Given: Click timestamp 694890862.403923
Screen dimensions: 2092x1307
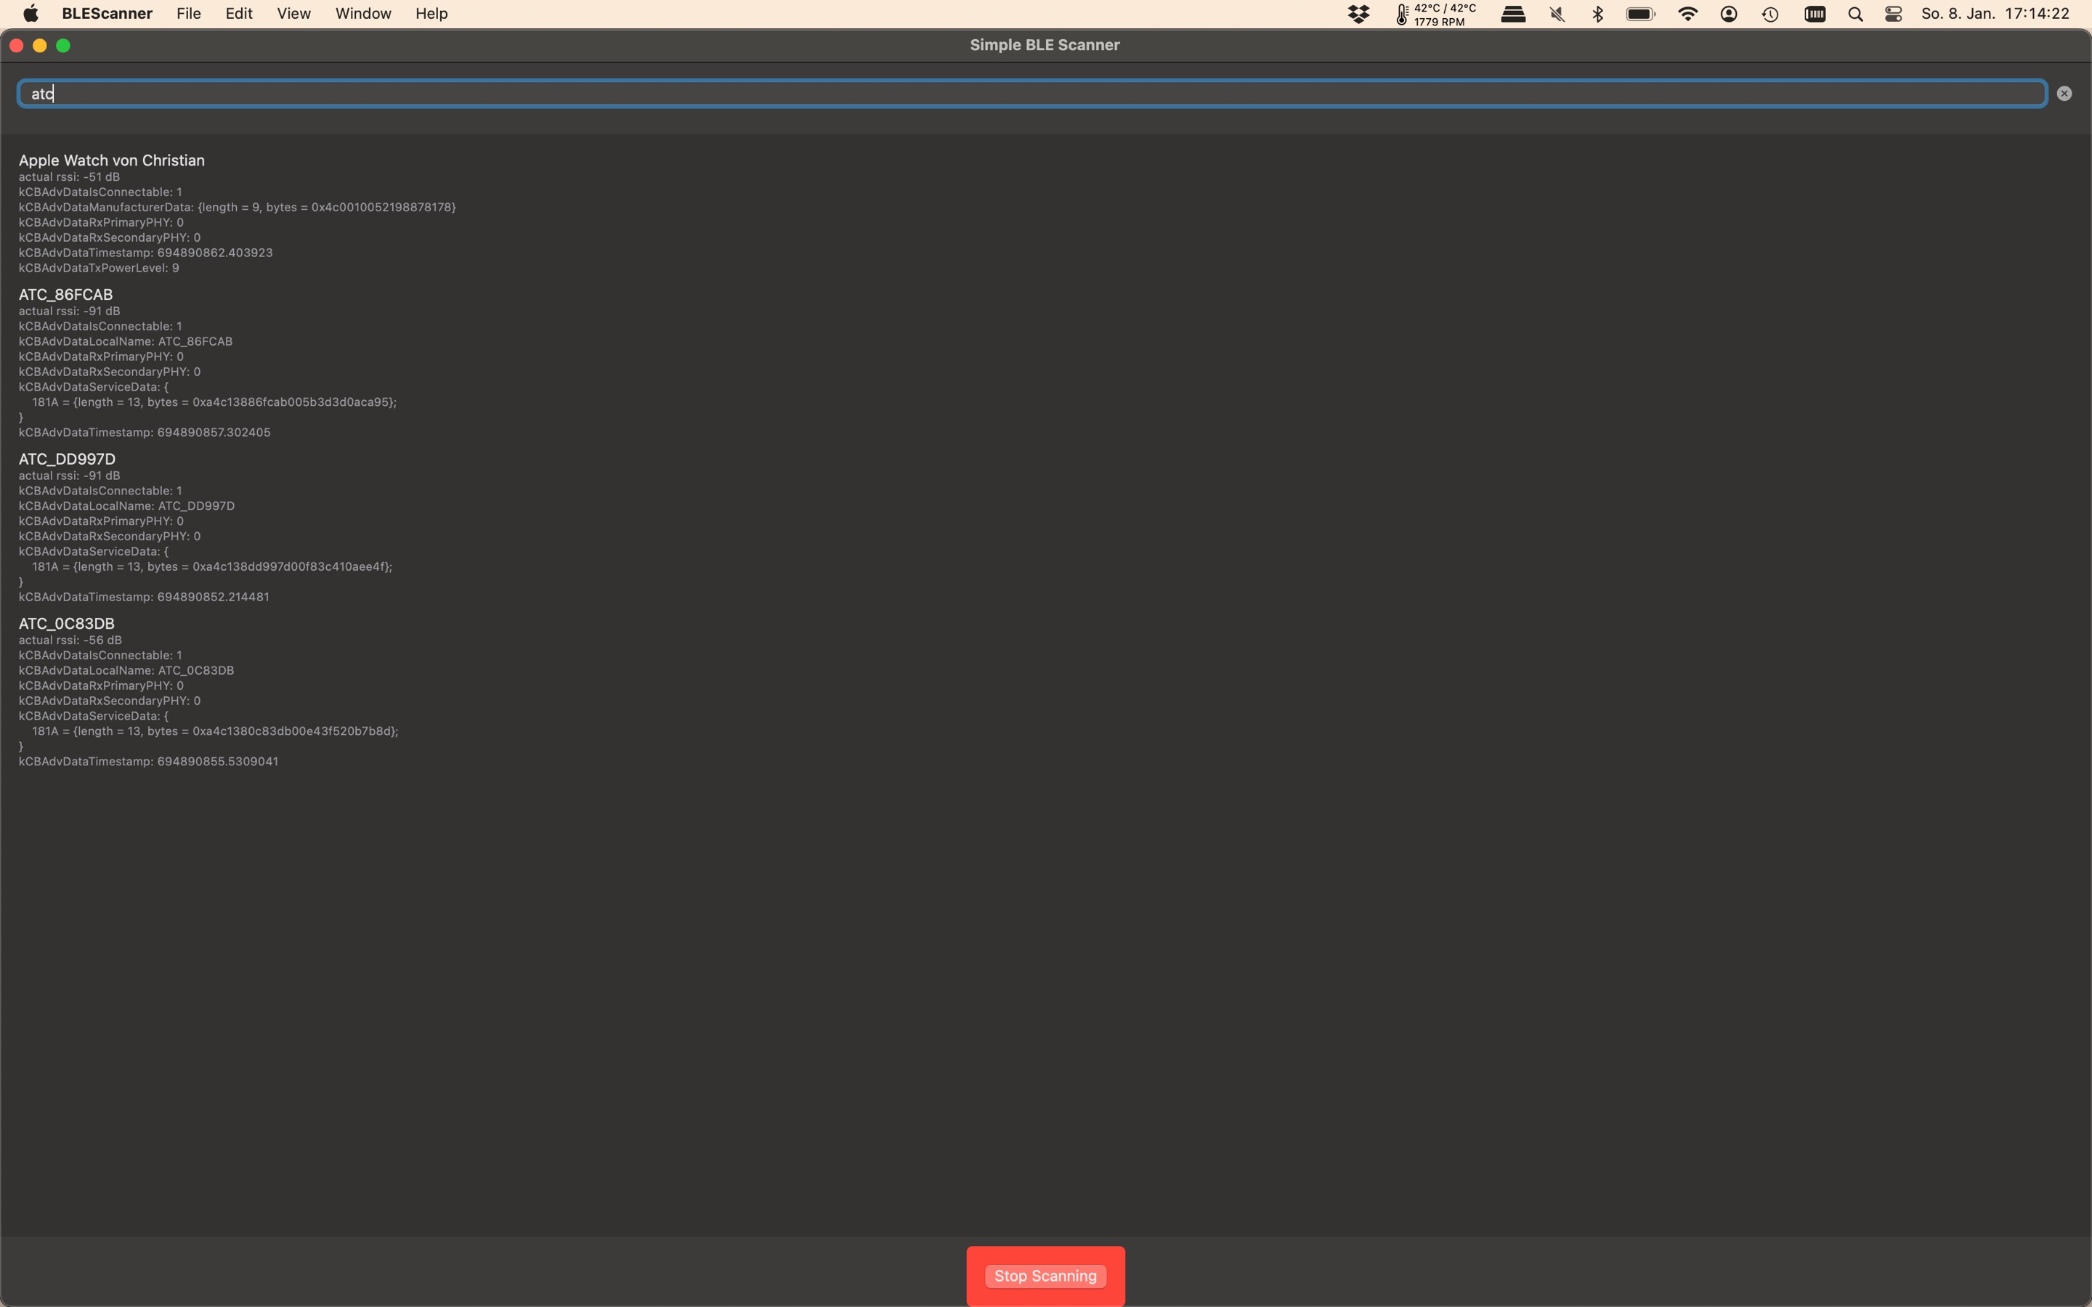Looking at the screenshot, I should coord(214,253).
